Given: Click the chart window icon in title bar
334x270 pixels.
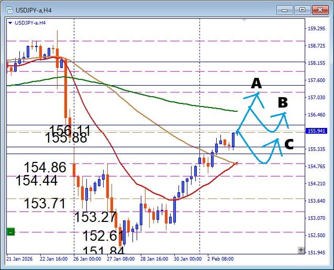Looking at the screenshot, I should click(x=9, y=10).
